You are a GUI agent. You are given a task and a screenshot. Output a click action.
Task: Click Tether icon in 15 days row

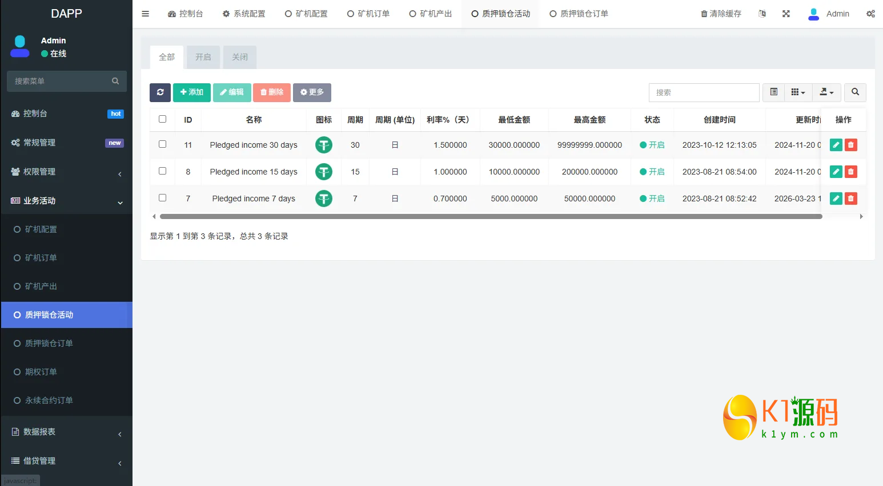coord(324,172)
